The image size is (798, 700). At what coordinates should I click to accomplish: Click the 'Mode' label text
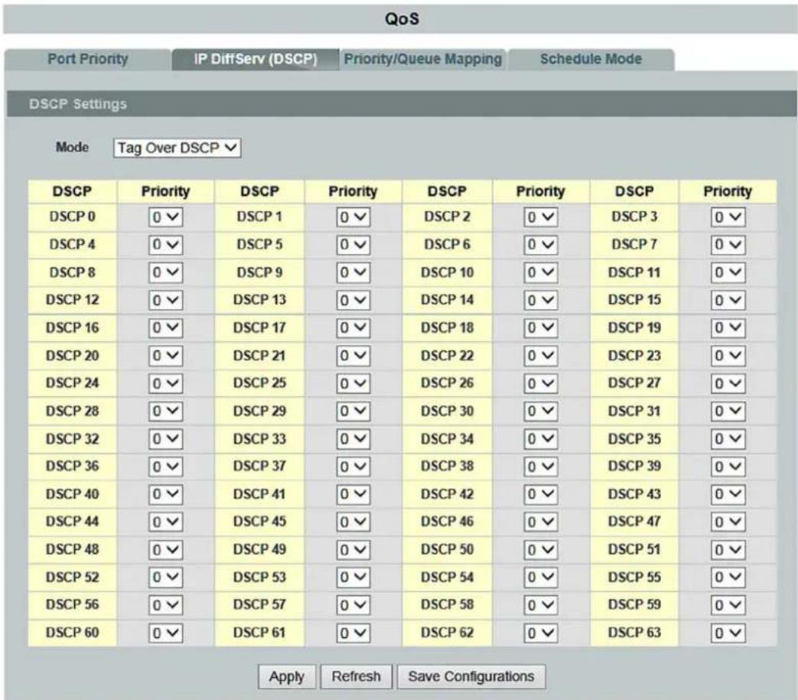click(72, 148)
